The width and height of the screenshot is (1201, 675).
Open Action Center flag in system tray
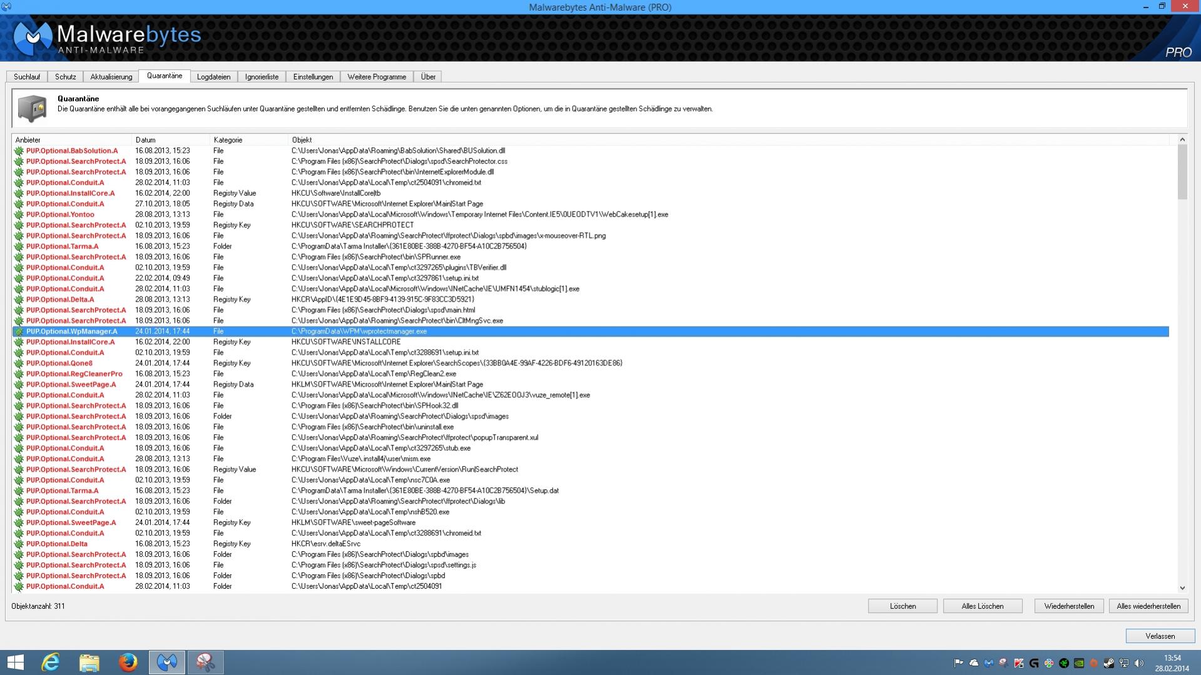[958, 663]
